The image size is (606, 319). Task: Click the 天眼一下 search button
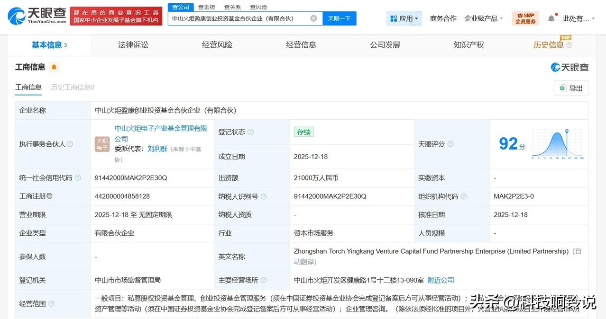340,18
